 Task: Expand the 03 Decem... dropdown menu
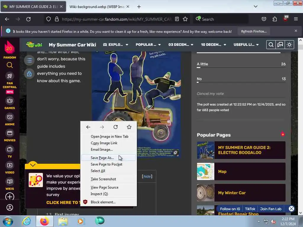(x=181, y=45)
